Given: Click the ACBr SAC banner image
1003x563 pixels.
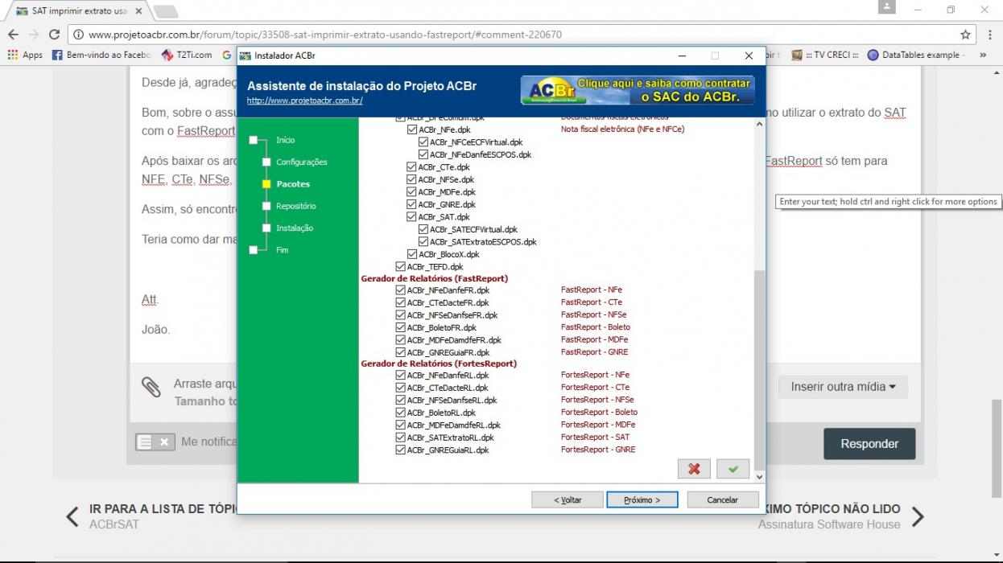Looking at the screenshot, I should [638, 90].
